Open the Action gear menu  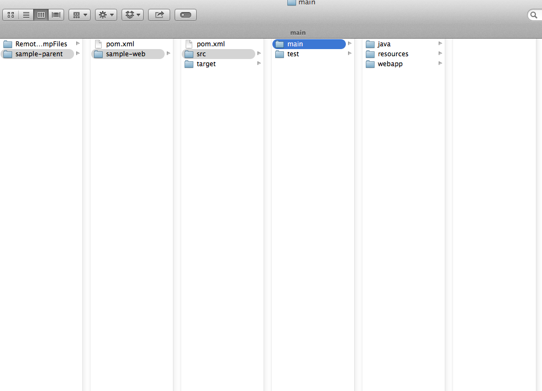click(x=106, y=15)
